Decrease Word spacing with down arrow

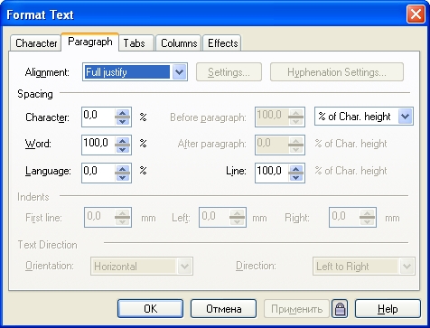click(x=122, y=149)
